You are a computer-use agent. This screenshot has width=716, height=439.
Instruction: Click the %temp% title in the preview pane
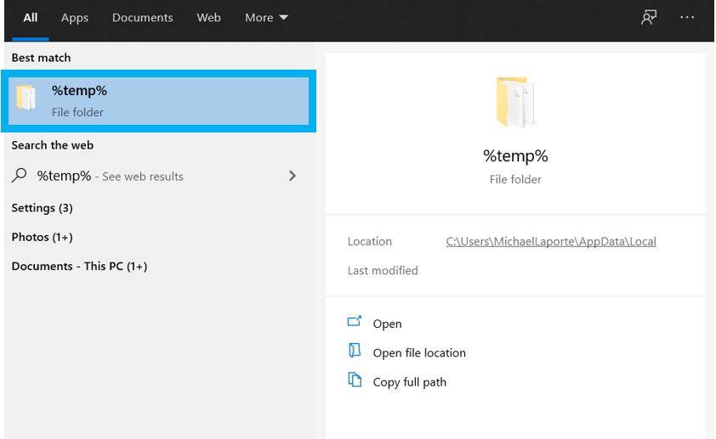point(515,155)
